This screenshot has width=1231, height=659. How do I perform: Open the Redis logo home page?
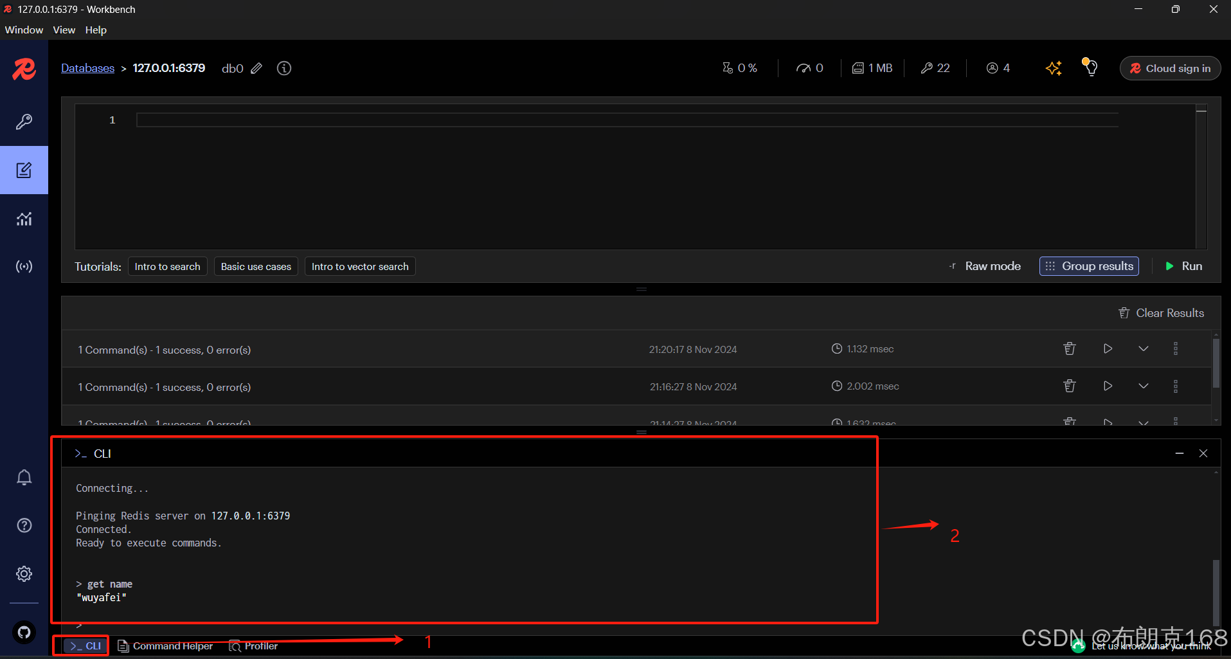click(x=24, y=69)
